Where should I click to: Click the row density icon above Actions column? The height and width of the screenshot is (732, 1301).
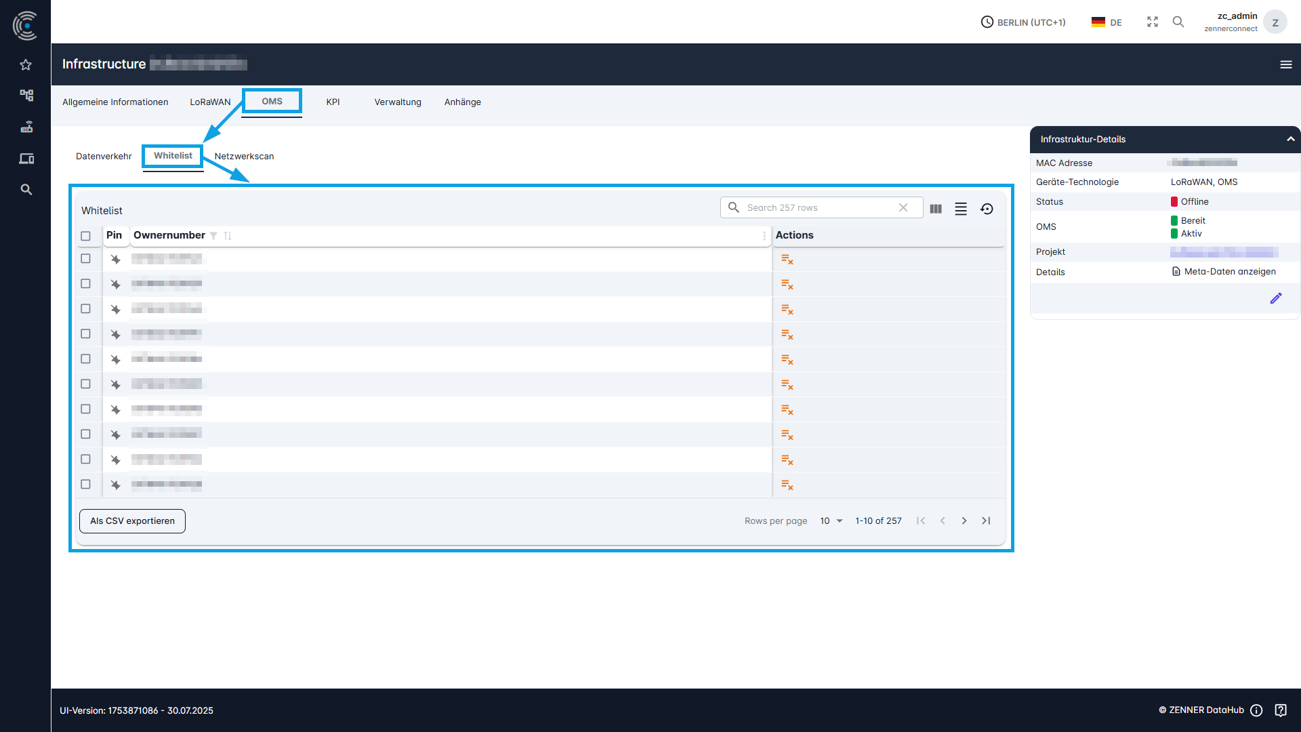click(961, 209)
